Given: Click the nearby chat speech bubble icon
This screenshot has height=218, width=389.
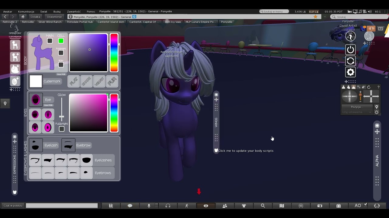Looking at the screenshot, I should [x=130, y=206].
